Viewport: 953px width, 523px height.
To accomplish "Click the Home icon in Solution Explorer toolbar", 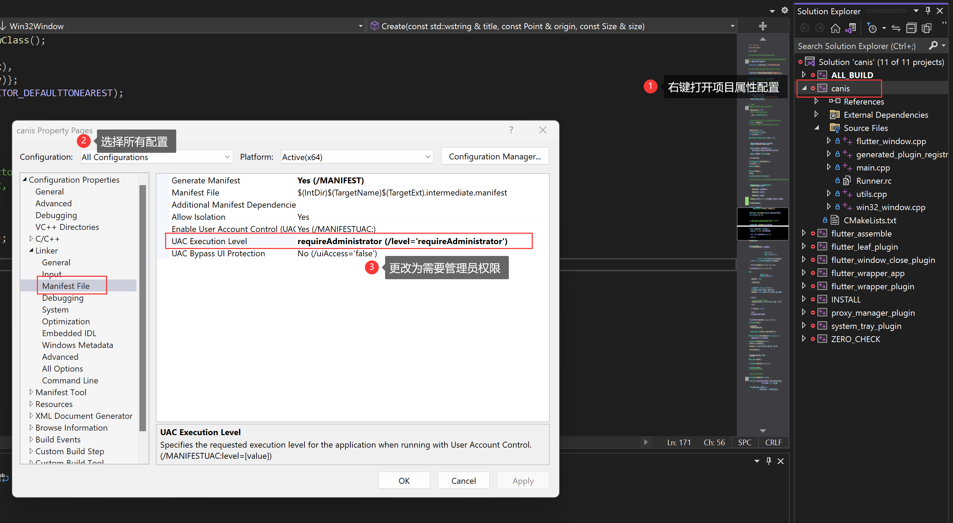I will click(836, 28).
